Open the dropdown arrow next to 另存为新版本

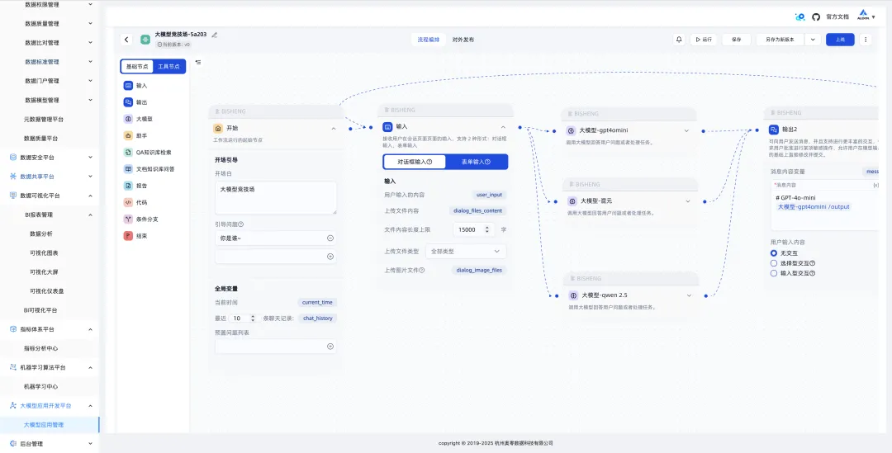tap(813, 40)
